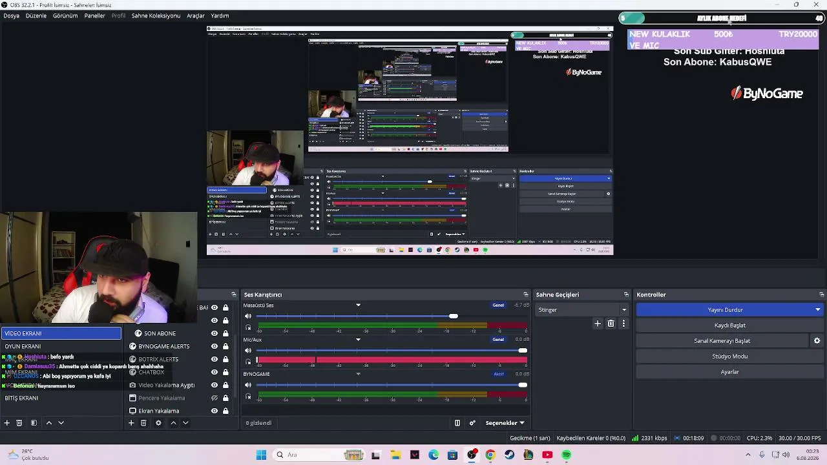Delete the selected scene with trash icon

19,423
